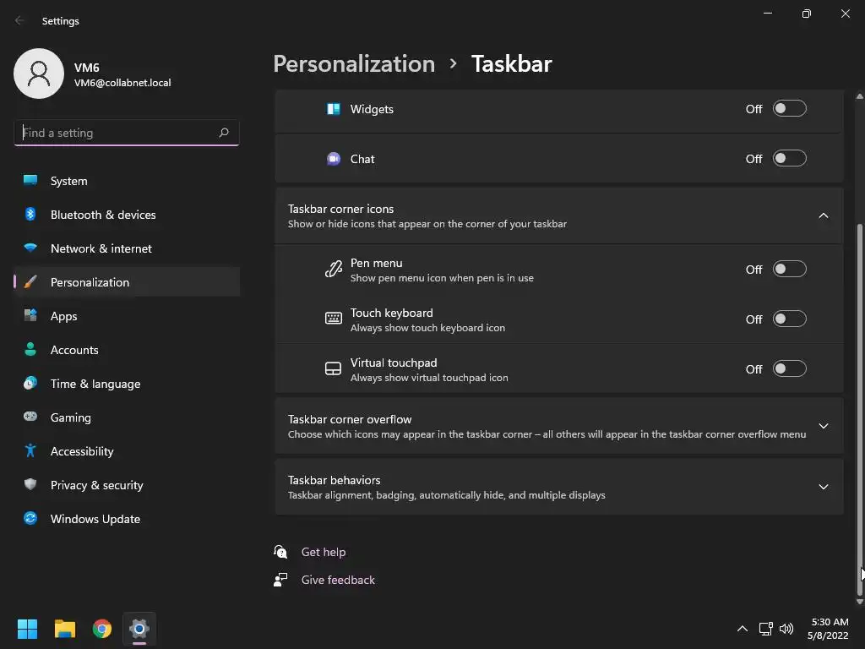Expand the Taskbar behaviors section
This screenshot has height=649, width=865.
click(823, 487)
